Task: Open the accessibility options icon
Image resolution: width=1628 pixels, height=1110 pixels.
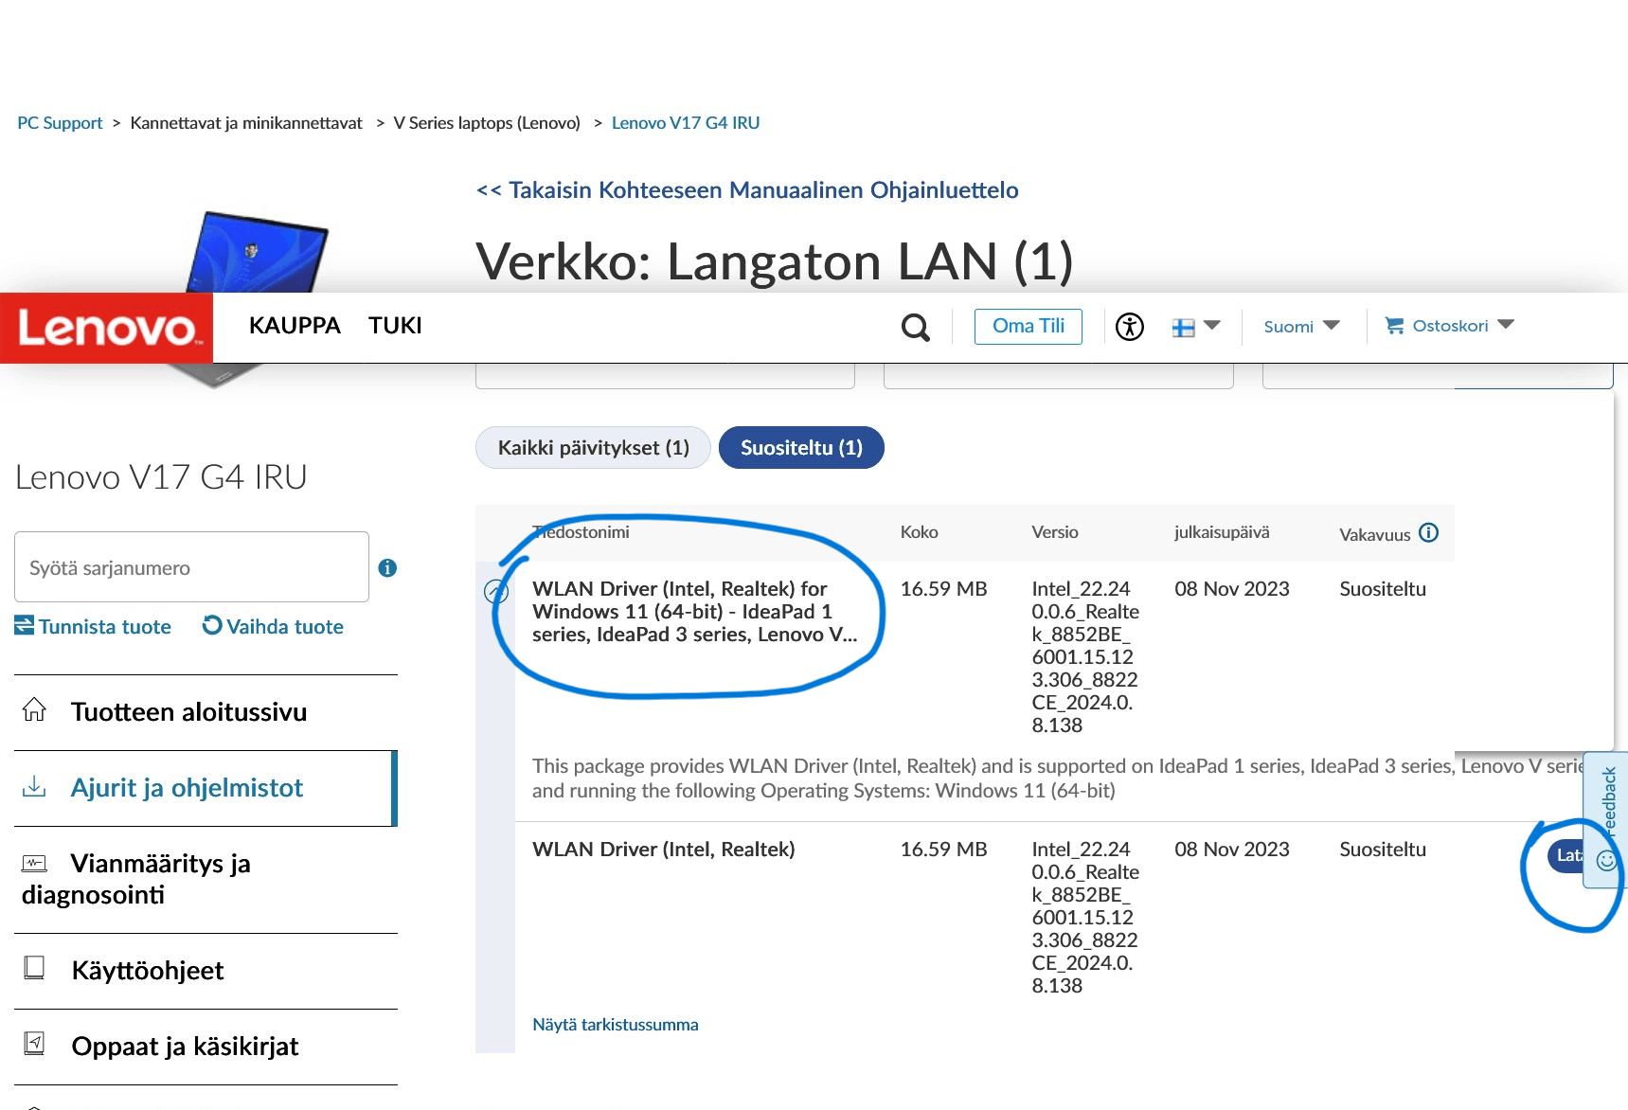Action: pyautogui.click(x=1129, y=327)
